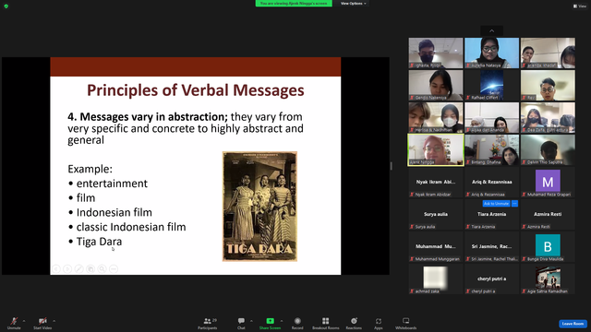Open Whiteboards

pos(406,323)
